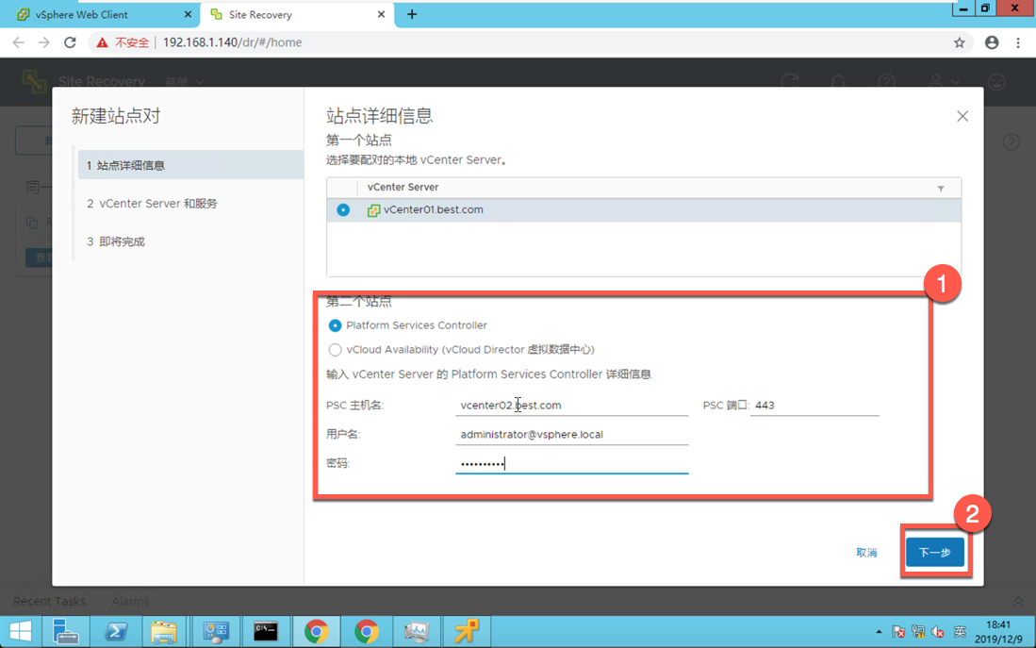
Task: Click the Action Center flag tray icon
Action: [x=898, y=631]
